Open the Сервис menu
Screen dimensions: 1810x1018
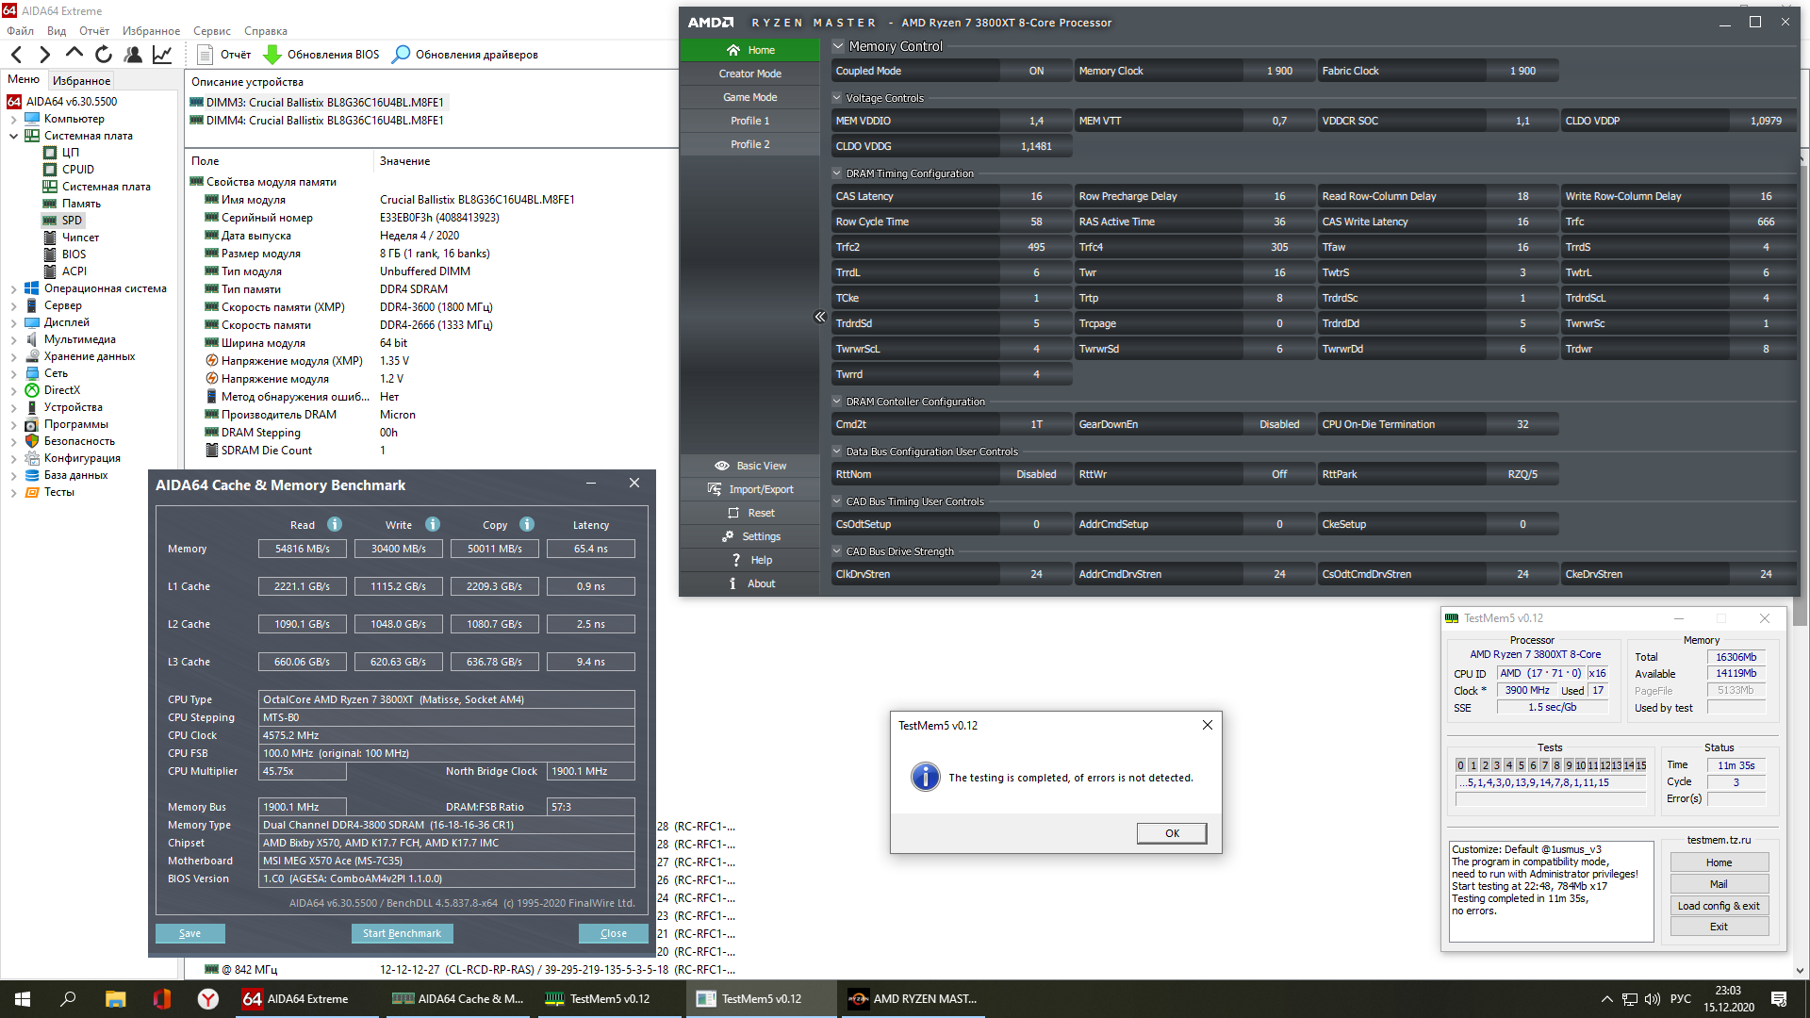(x=211, y=31)
